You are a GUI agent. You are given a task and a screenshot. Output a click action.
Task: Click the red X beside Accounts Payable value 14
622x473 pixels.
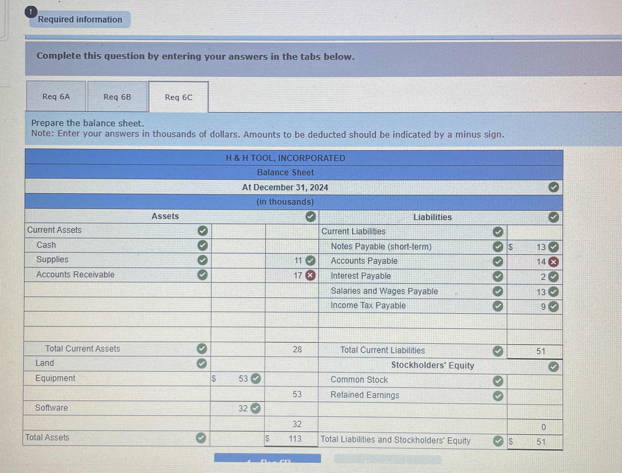coord(554,261)
